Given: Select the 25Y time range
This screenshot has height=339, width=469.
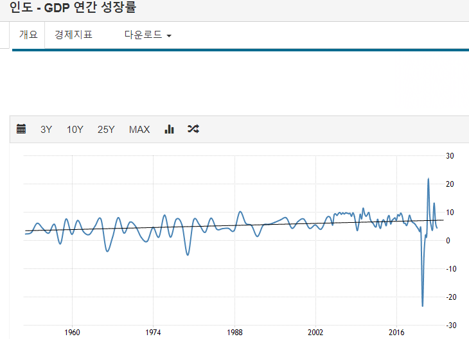Looking at the screenshot, I should coord(106,130).
